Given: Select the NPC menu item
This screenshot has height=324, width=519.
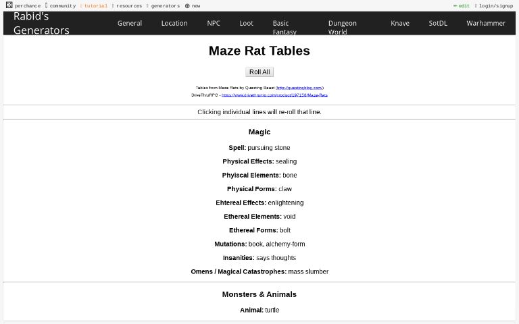Looking at the screenshot, I should (214, 23).
